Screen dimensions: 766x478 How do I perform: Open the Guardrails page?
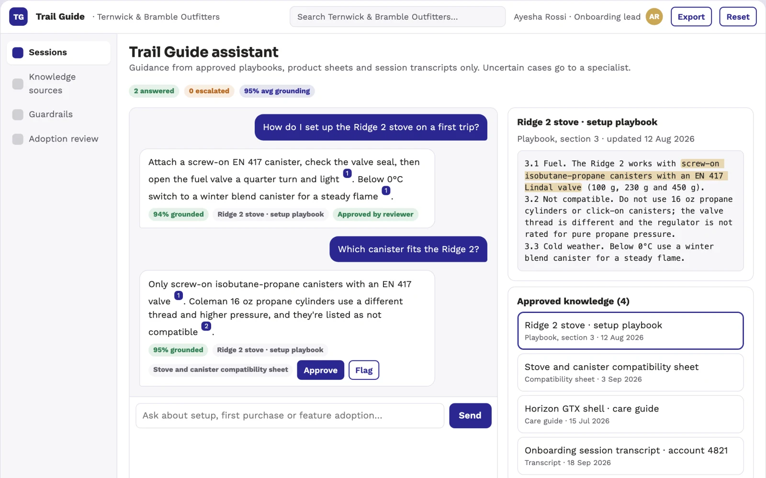click(x=58, y=114)
